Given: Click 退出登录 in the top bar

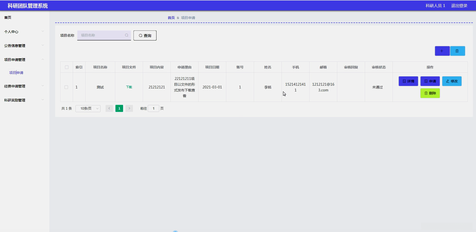Looking at the screenshot, I should coord(459,6).
